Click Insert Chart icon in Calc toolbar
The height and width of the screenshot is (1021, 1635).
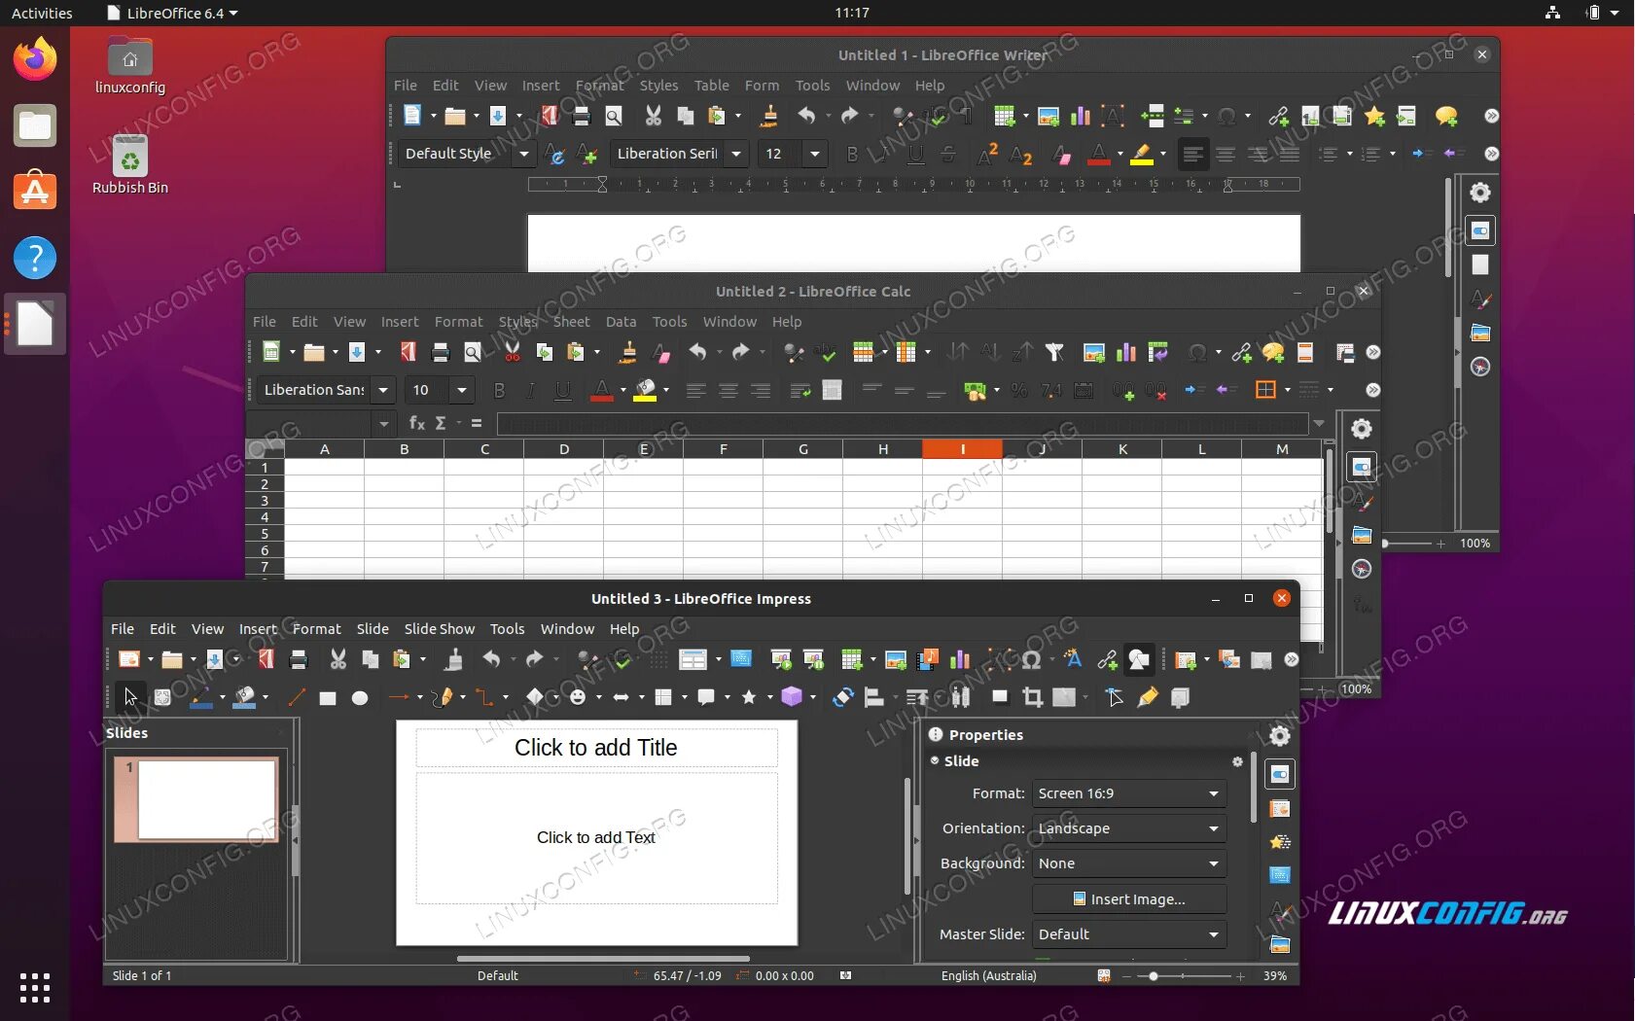(1126, 352)
